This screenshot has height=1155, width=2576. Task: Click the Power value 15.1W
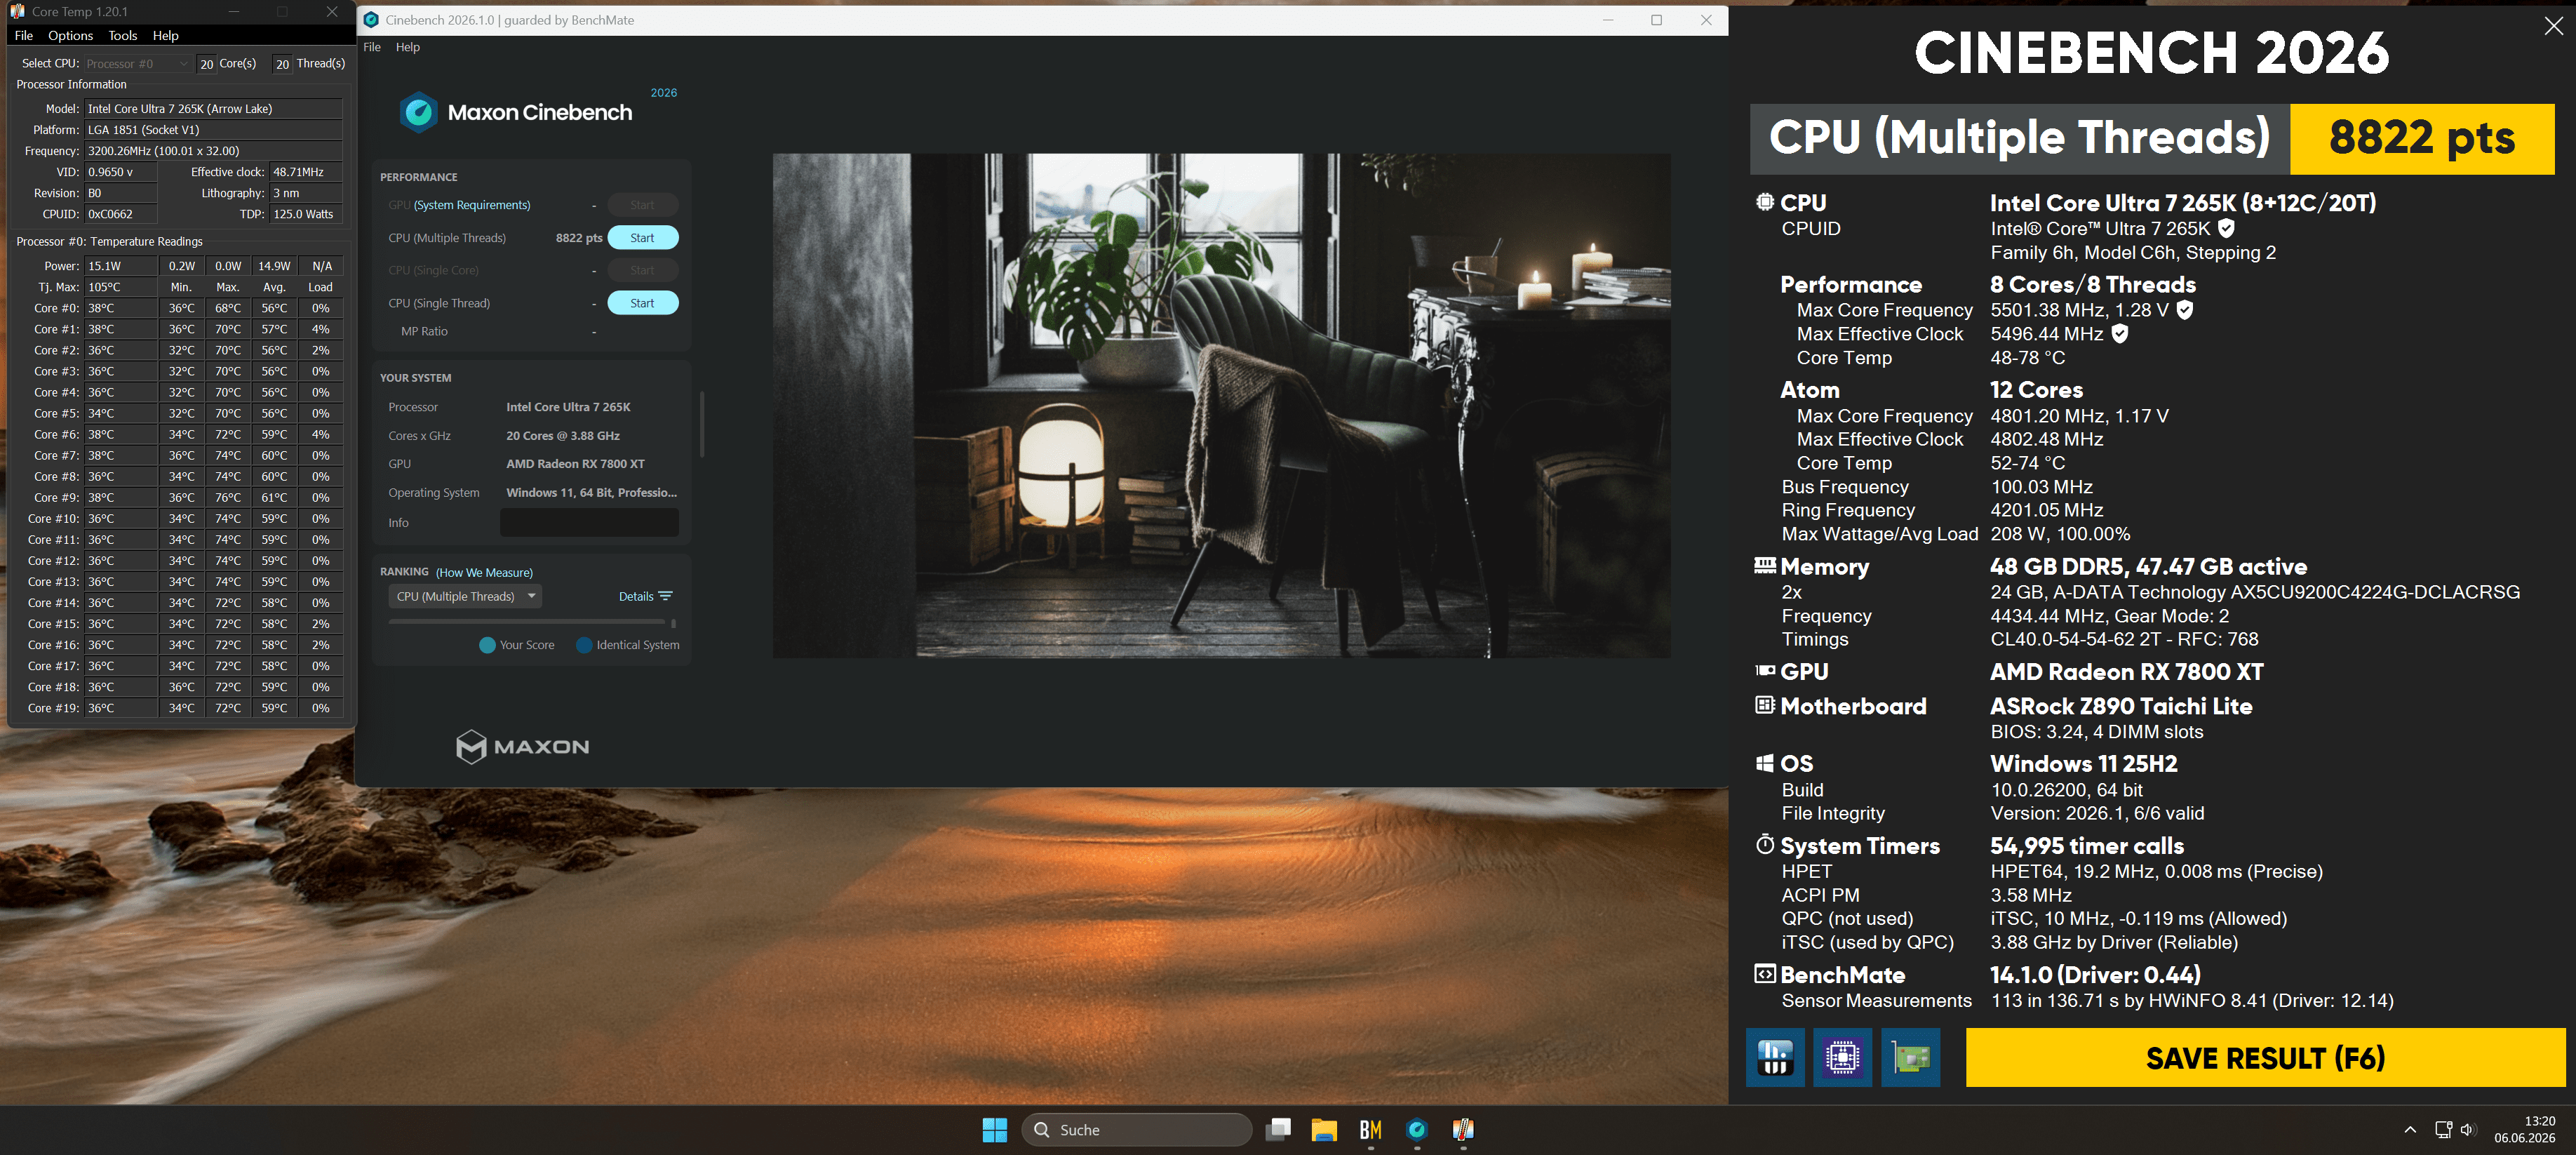tap(121, 266)
